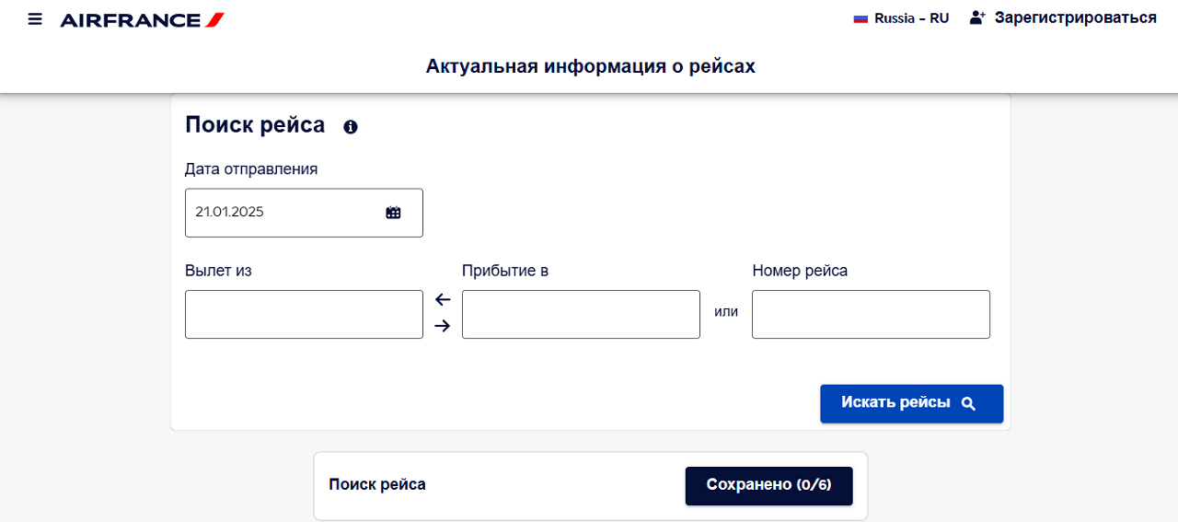Click the Russian flag icon
This screenshot has height=522, width=1178.
point(860,18)
